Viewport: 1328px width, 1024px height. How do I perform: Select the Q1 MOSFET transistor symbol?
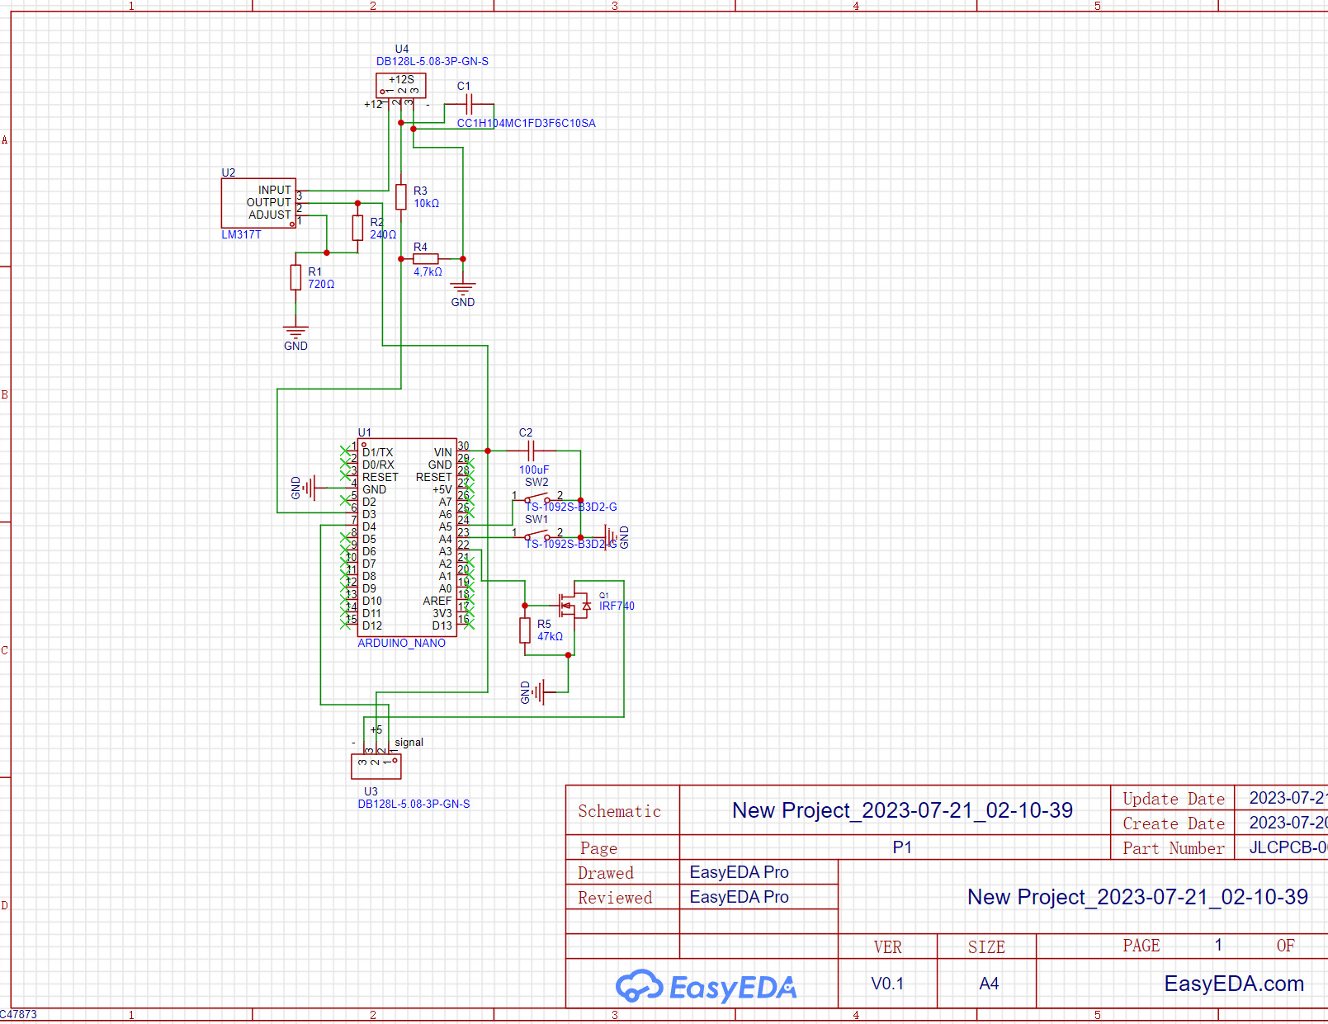click(574, 606)
